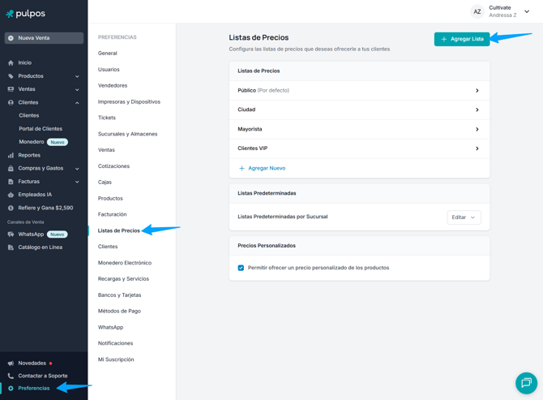Click the Agregar Lista button
The image size is (543, 400).
coord(462,39)
